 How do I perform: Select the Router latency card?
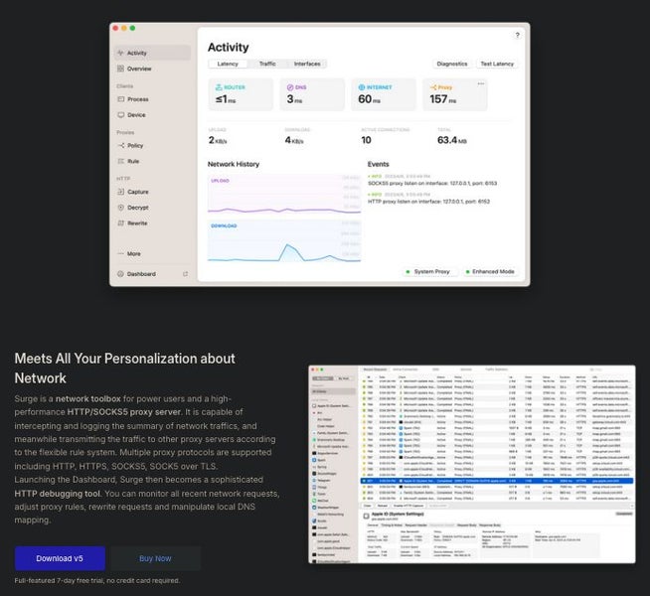pos(241,94)
